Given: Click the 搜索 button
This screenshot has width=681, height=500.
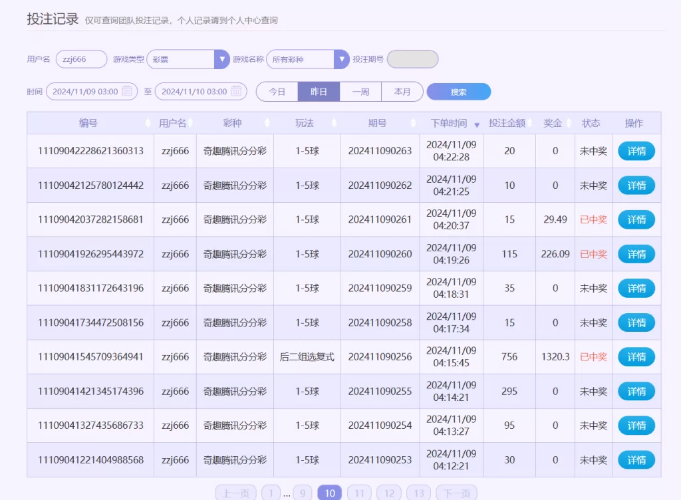Looking at the screenshot, I should 459,92.
